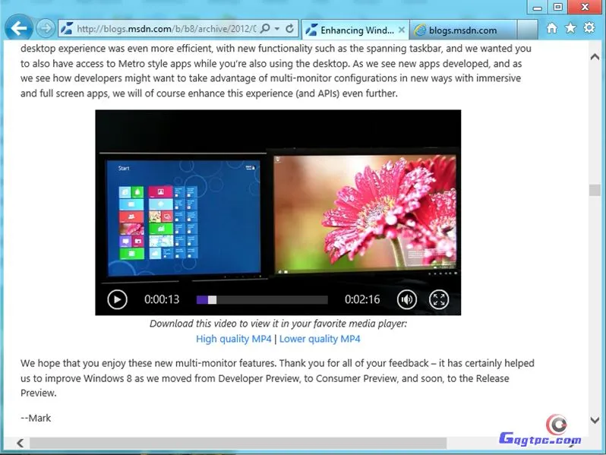Download the Lower quality MP4

tap(320, 339)
